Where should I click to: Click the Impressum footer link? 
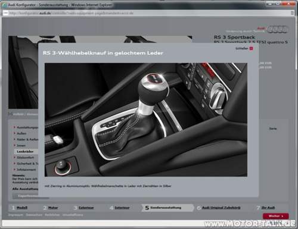coord(15,215)
